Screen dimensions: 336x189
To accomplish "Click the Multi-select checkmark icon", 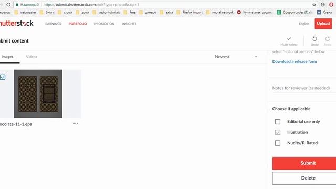I will [289, 39].
